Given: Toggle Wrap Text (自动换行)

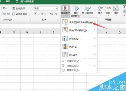Looking at the screenshot, I should pyautogui.click(x=19, y=9).
